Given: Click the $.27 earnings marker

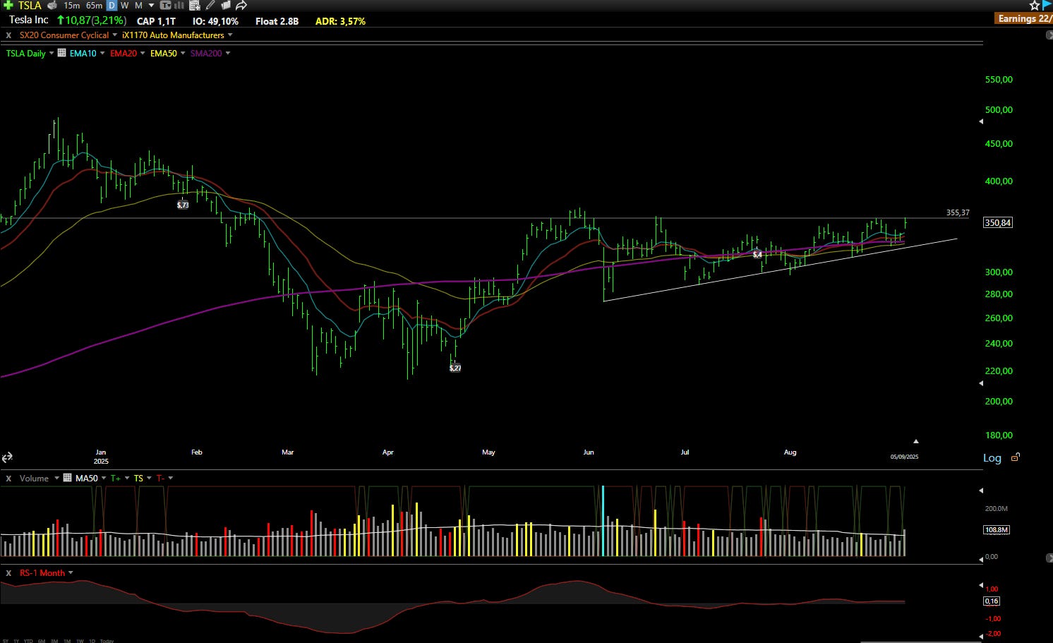Looking at the screenshot, I should [455, 368].
